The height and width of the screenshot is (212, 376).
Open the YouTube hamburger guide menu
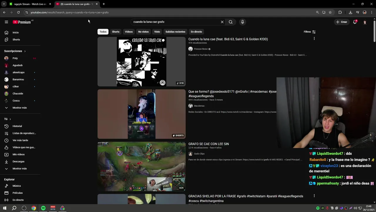[x=6, y=22]
